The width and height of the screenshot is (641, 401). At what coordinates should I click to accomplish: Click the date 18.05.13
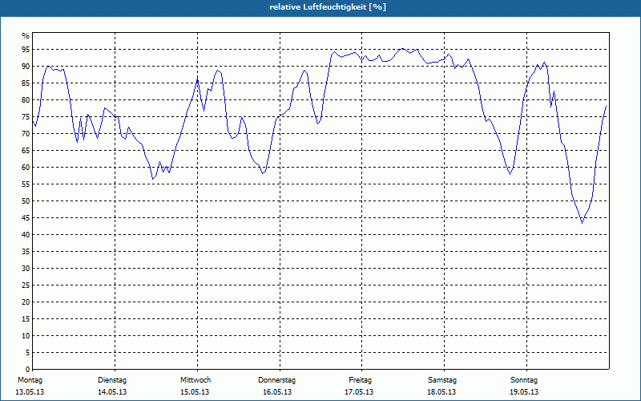tap(441, 392)
